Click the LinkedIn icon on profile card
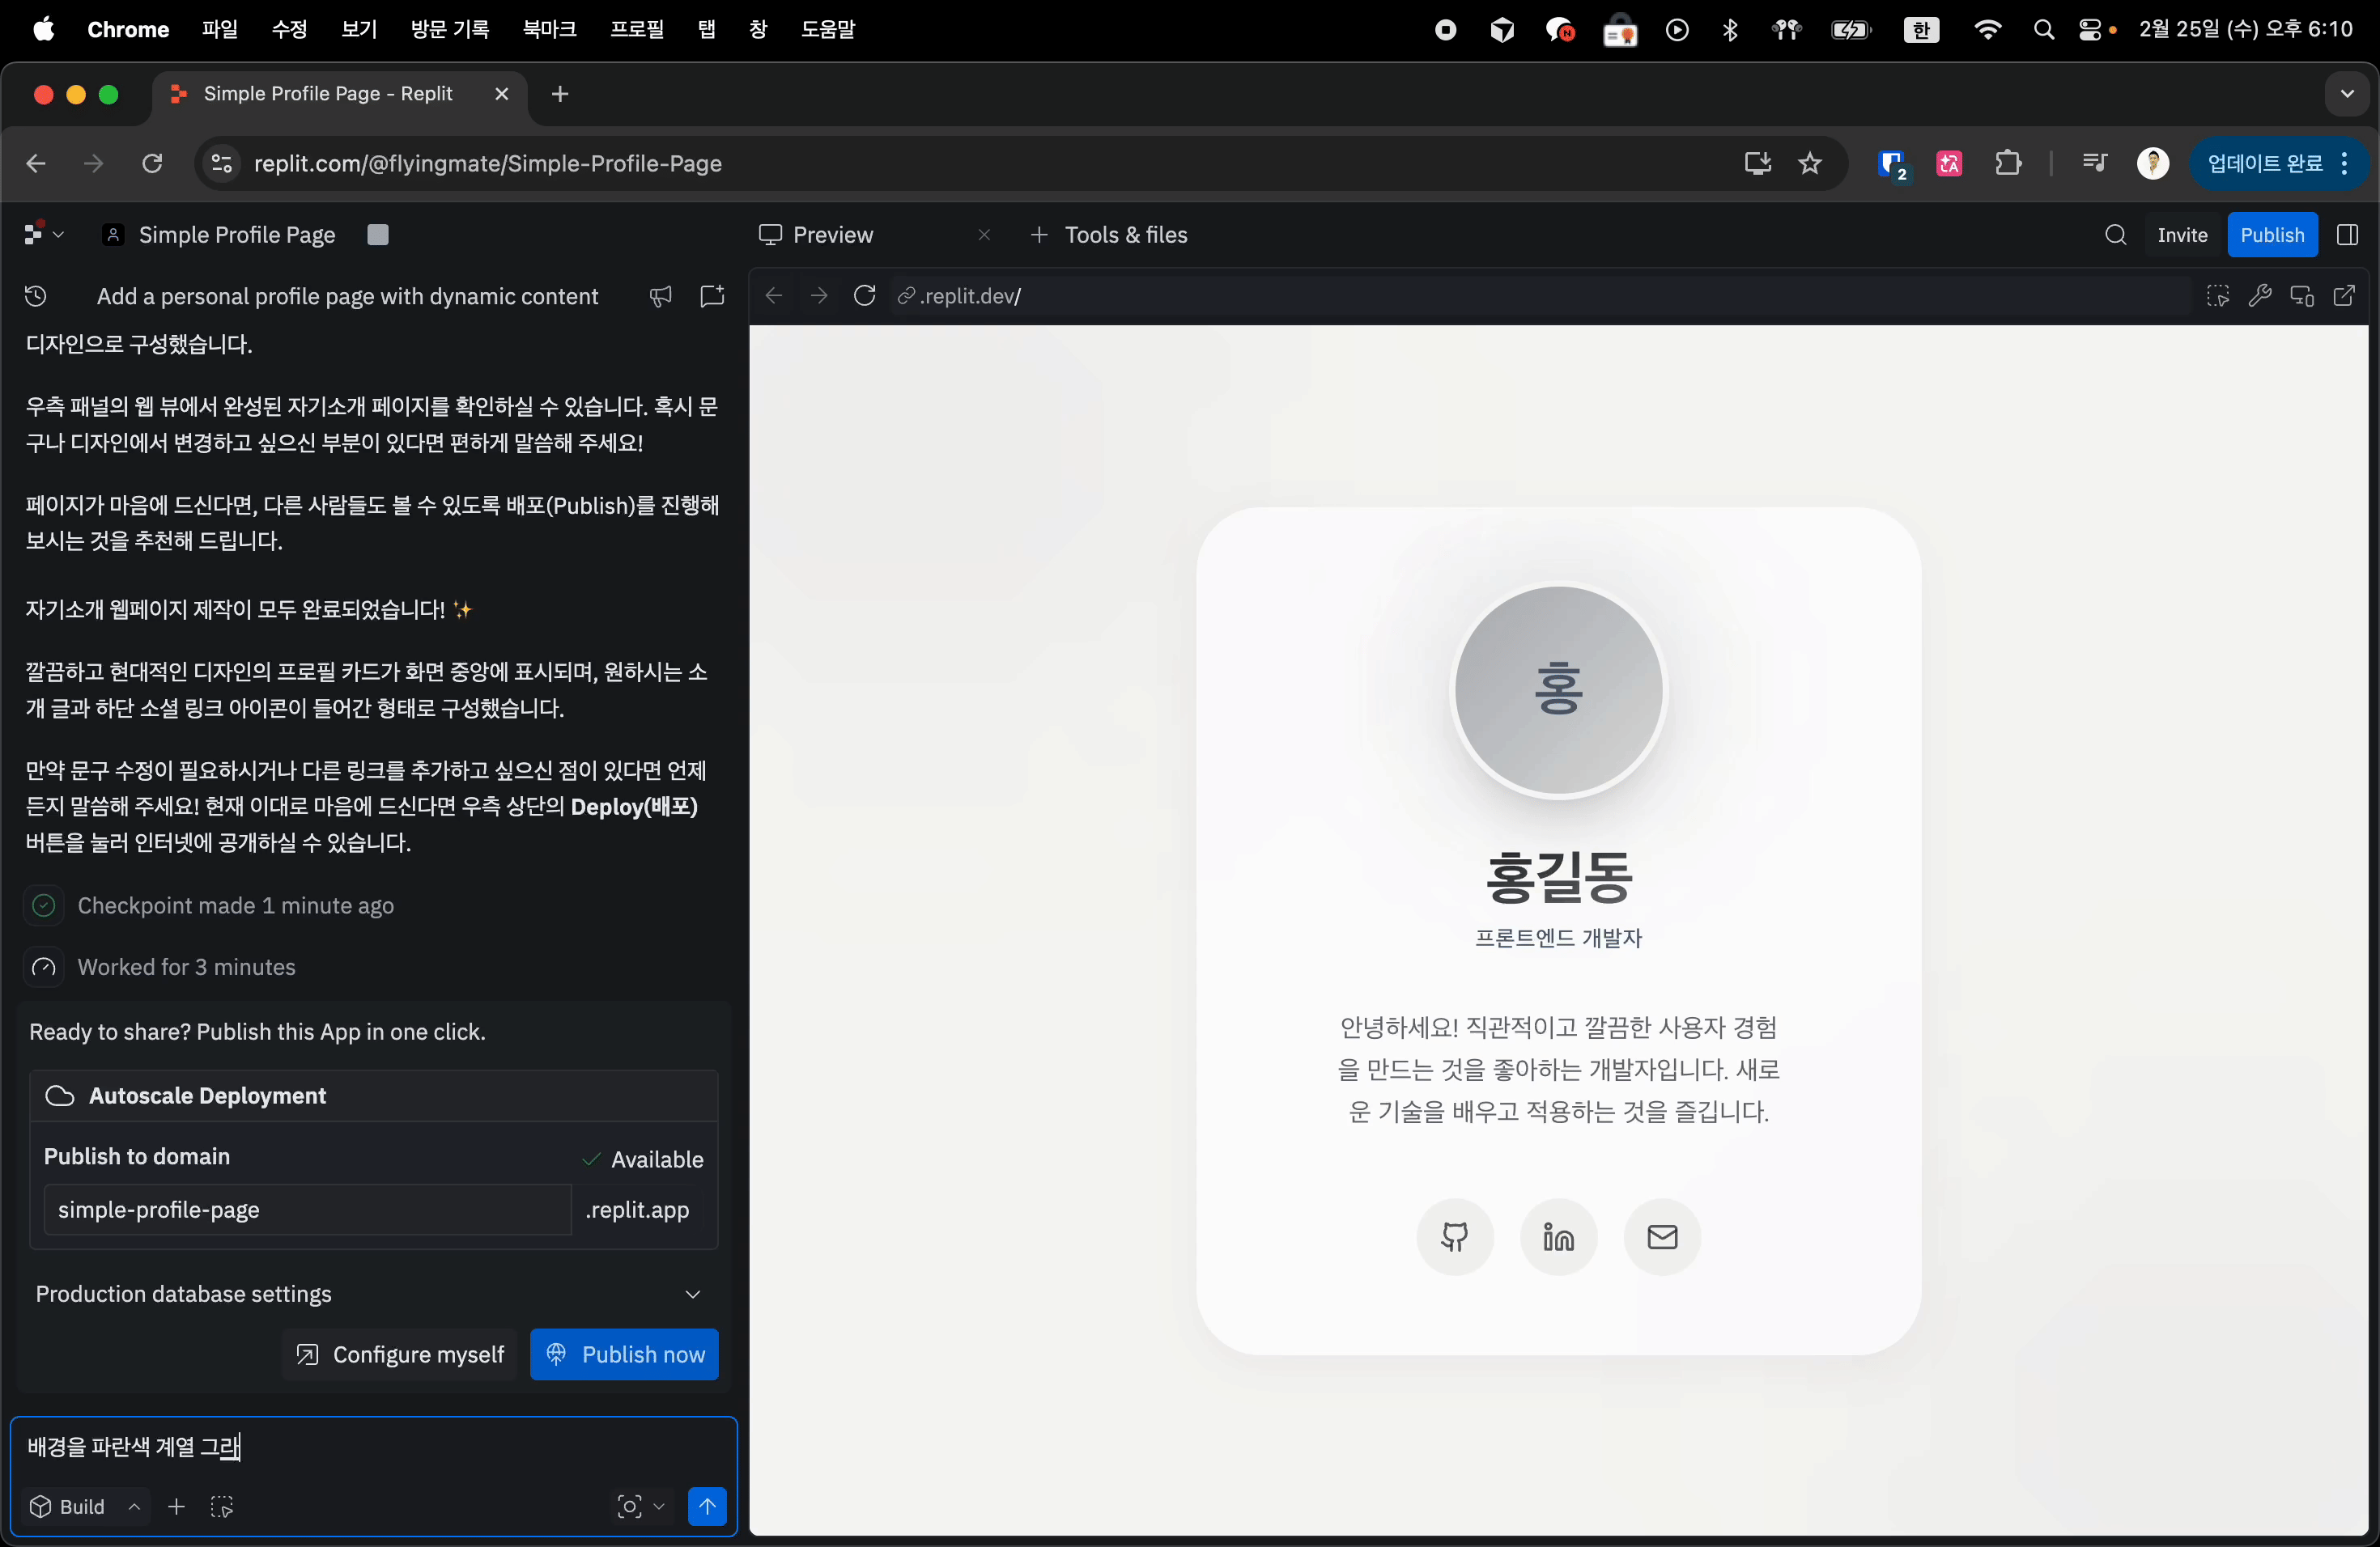The height and width of the screenshot is (1547, 2380). (x=1558, y=1237)
